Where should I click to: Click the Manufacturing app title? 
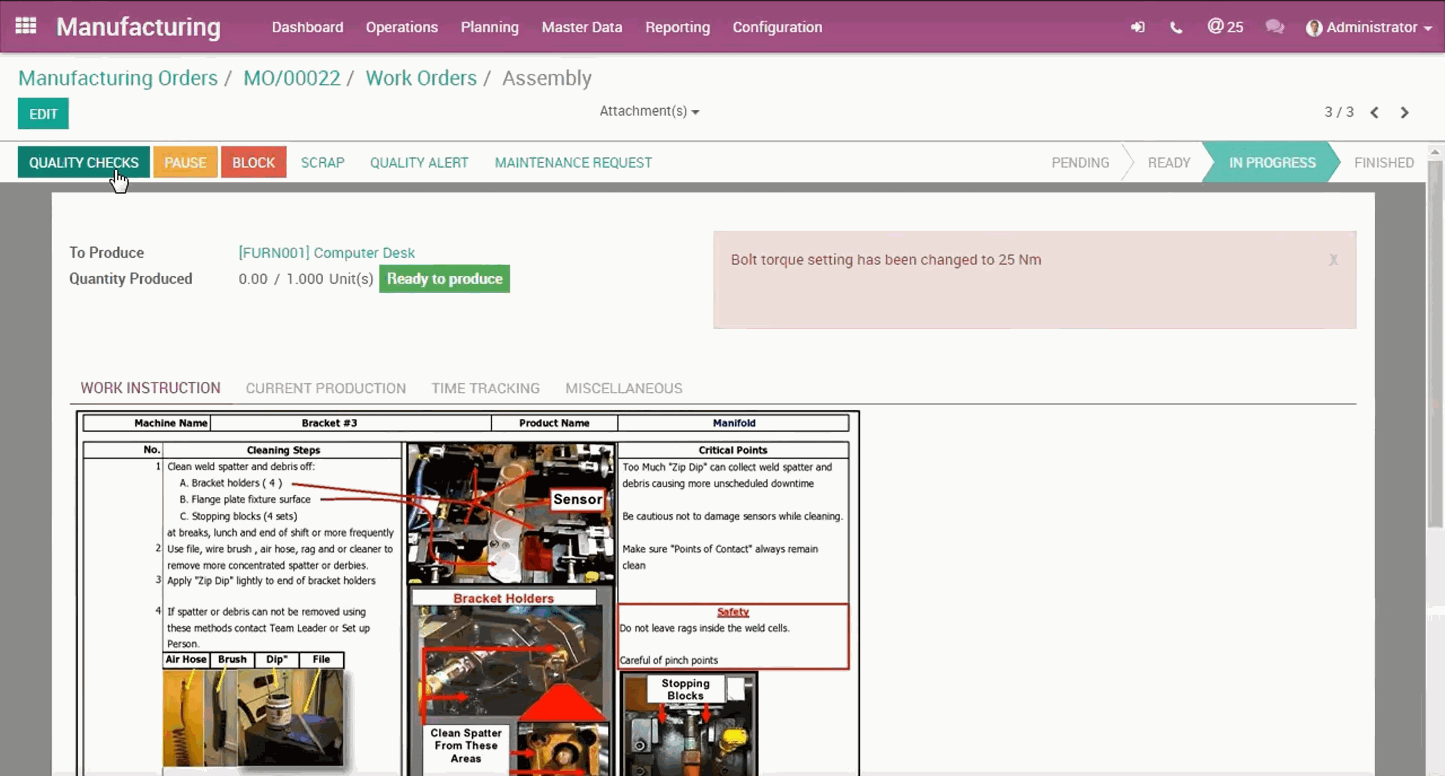click(139, 27)
